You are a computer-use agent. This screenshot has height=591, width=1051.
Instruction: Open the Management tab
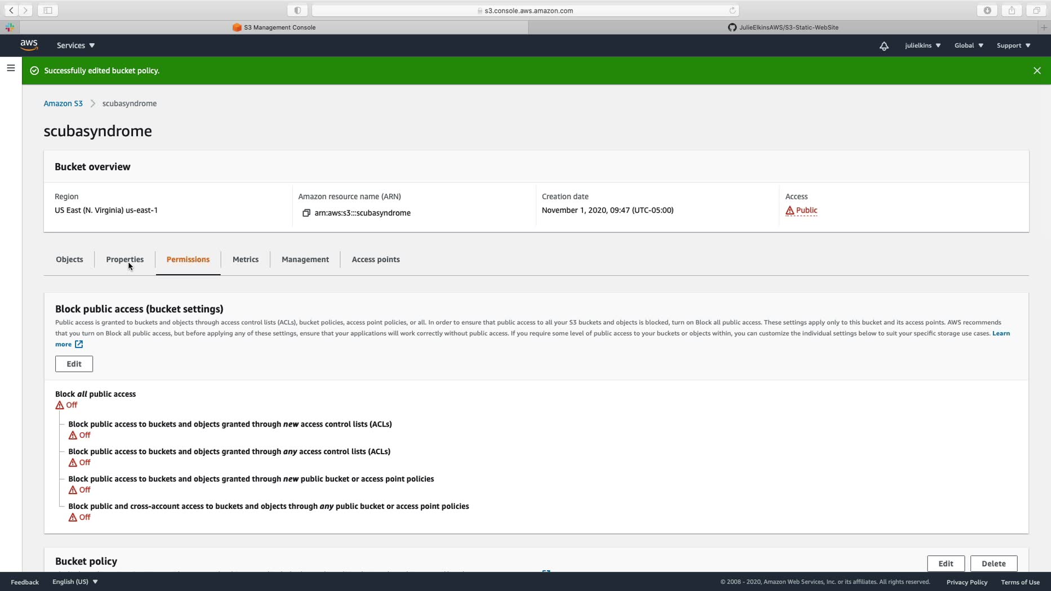[x=305, y=259]
